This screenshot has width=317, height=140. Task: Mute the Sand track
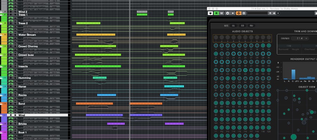pyautogui.click(x=11, y=104)
